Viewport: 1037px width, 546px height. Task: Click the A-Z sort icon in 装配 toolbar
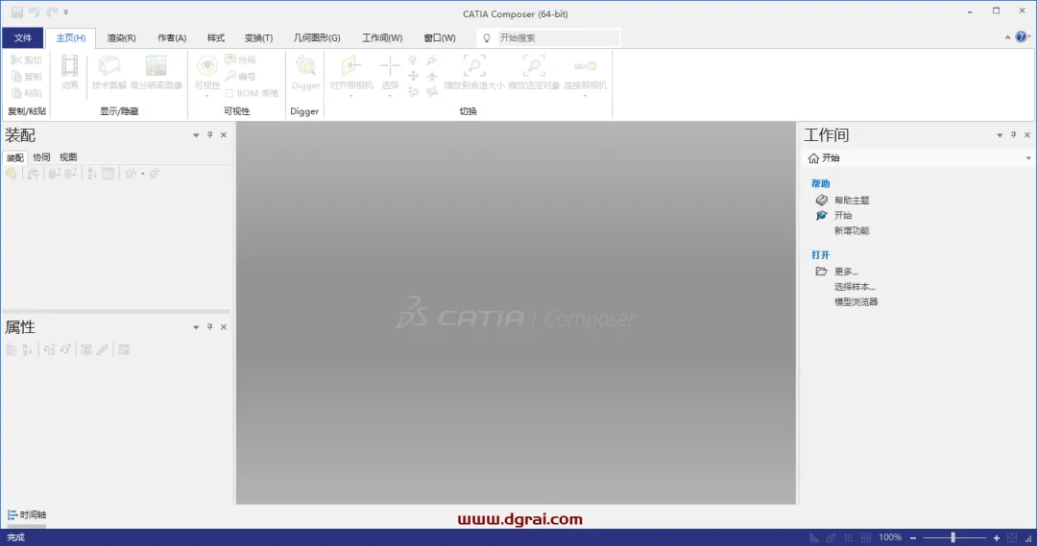tap(92, 174)
